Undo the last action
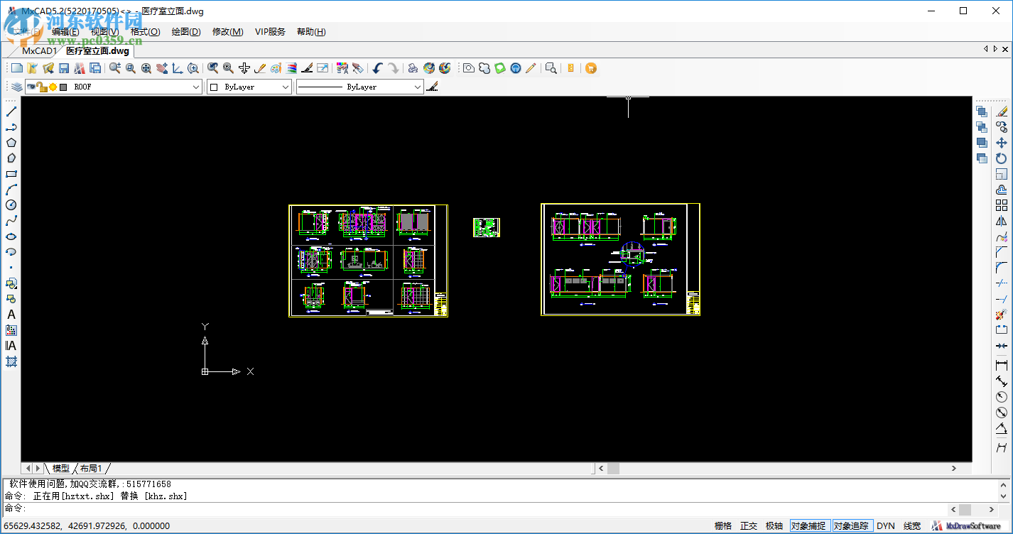Screen dimensions: 1013x534 point(377,68)
